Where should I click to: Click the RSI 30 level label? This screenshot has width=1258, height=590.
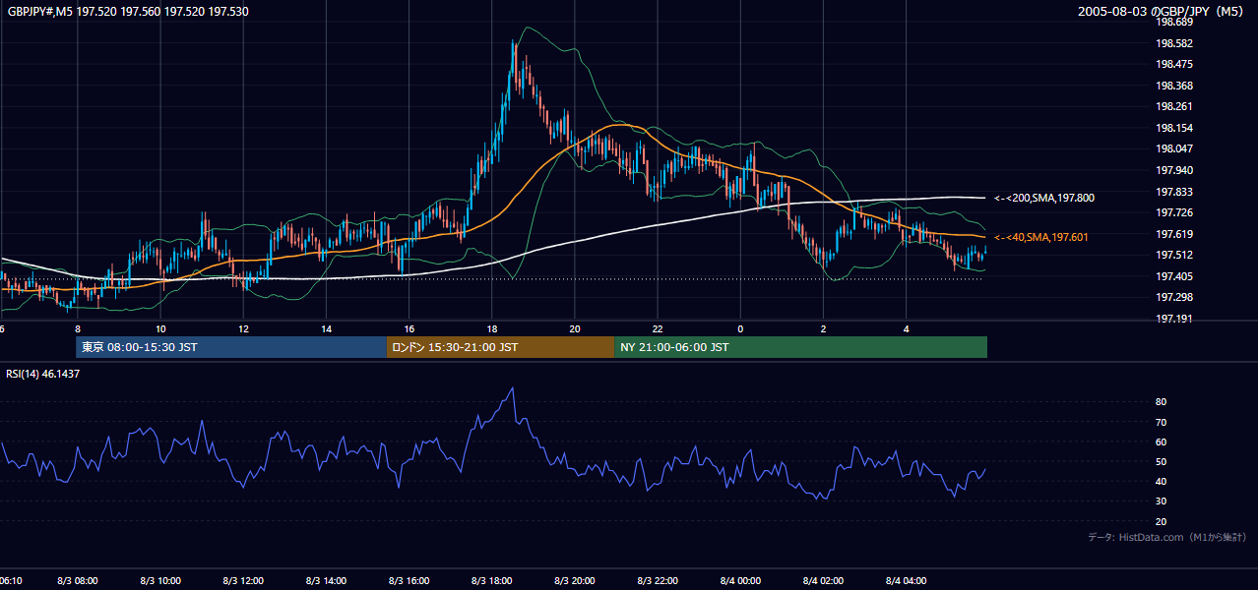point(1161,501)
